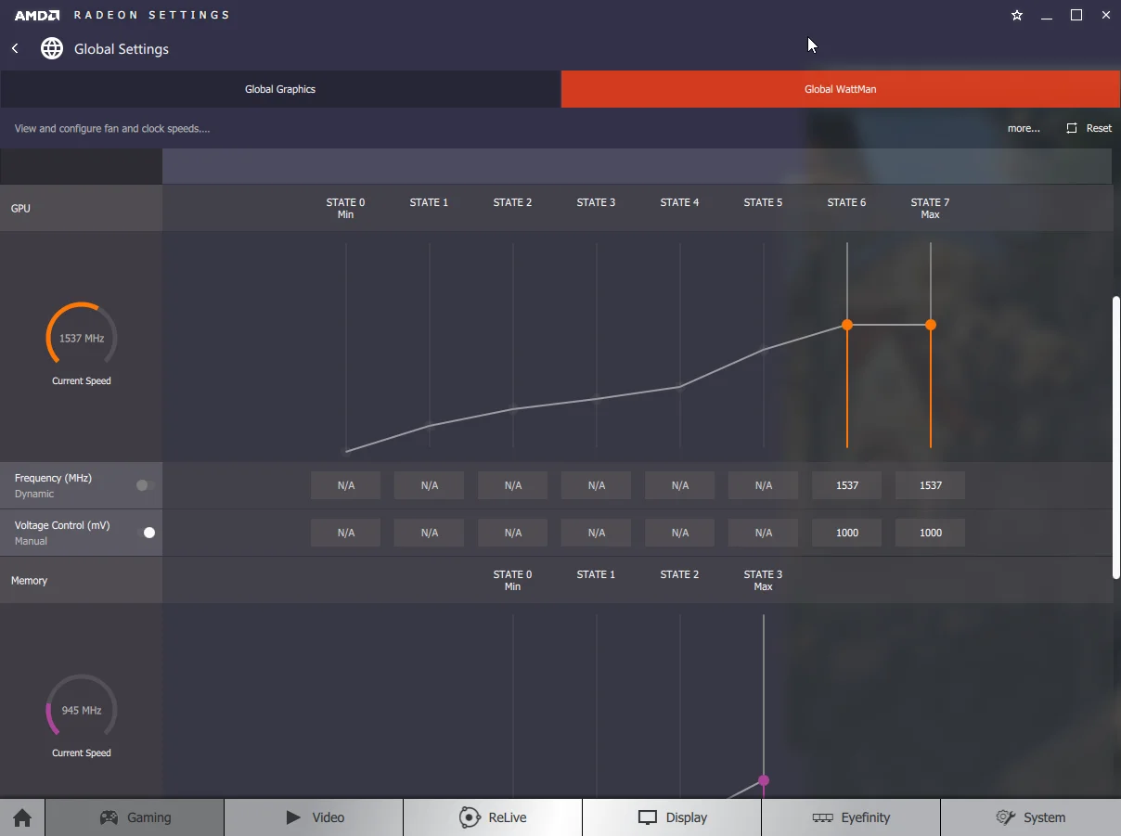
Task: Open the Gaming section
Action: click(135, 817)
